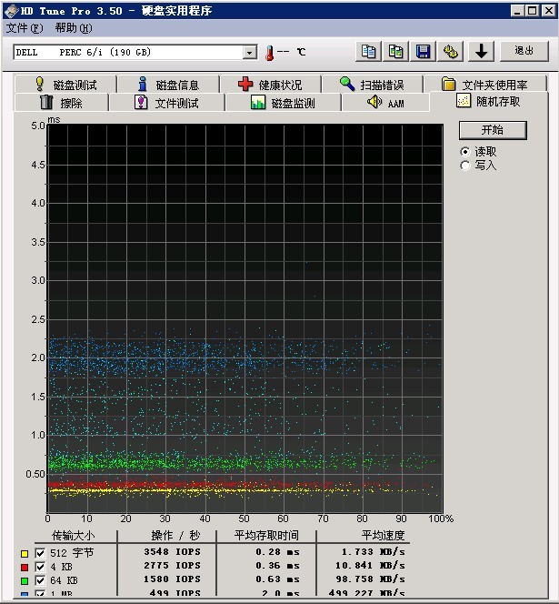The width and height of the screenshot is (559, 604).
Task: Click the save screenshot floppy icon
Action: (x=423, y=51)
